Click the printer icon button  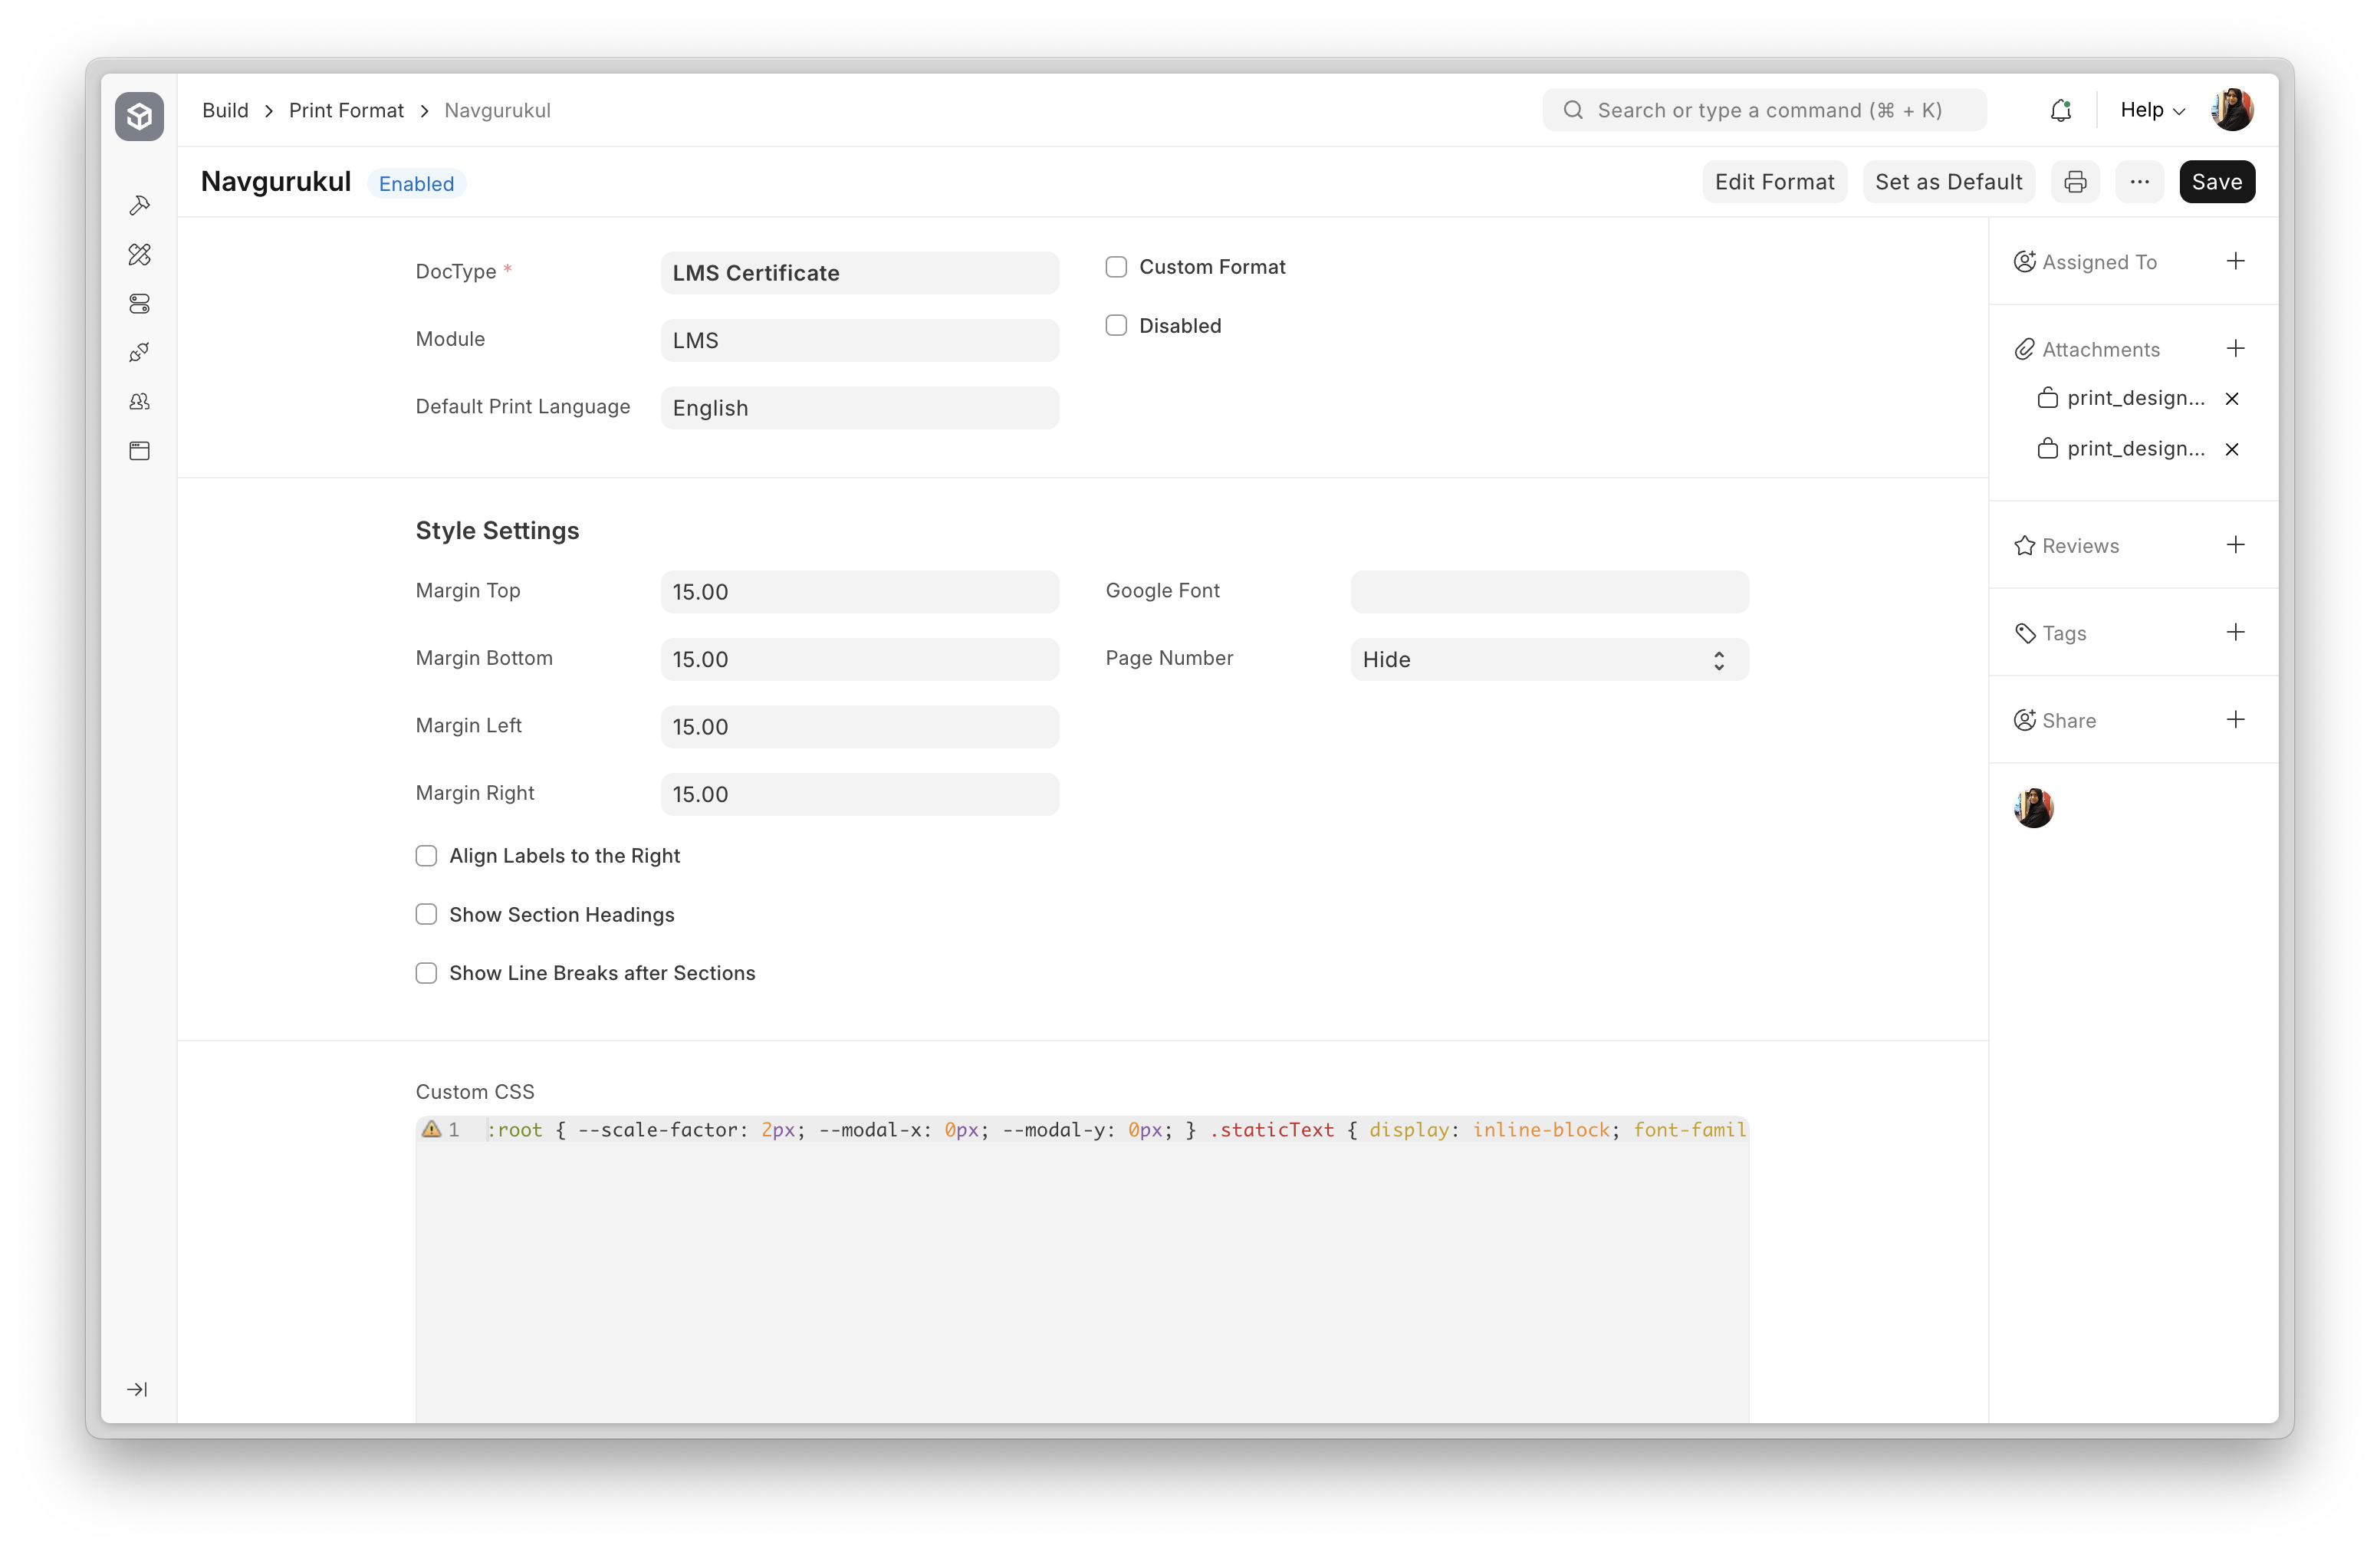point(2075,182)
